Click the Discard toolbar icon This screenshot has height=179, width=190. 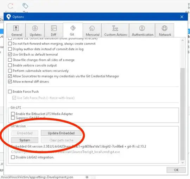(x=11, y=6)
